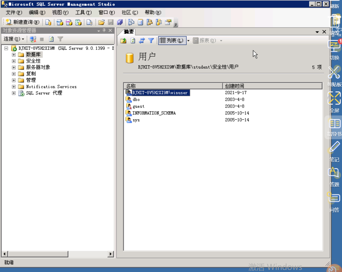This screenshot has width=342, height=272.
Task: Collapse the BJHIT-8V5H2XI9M server node
Action: (x=6, y=48)
